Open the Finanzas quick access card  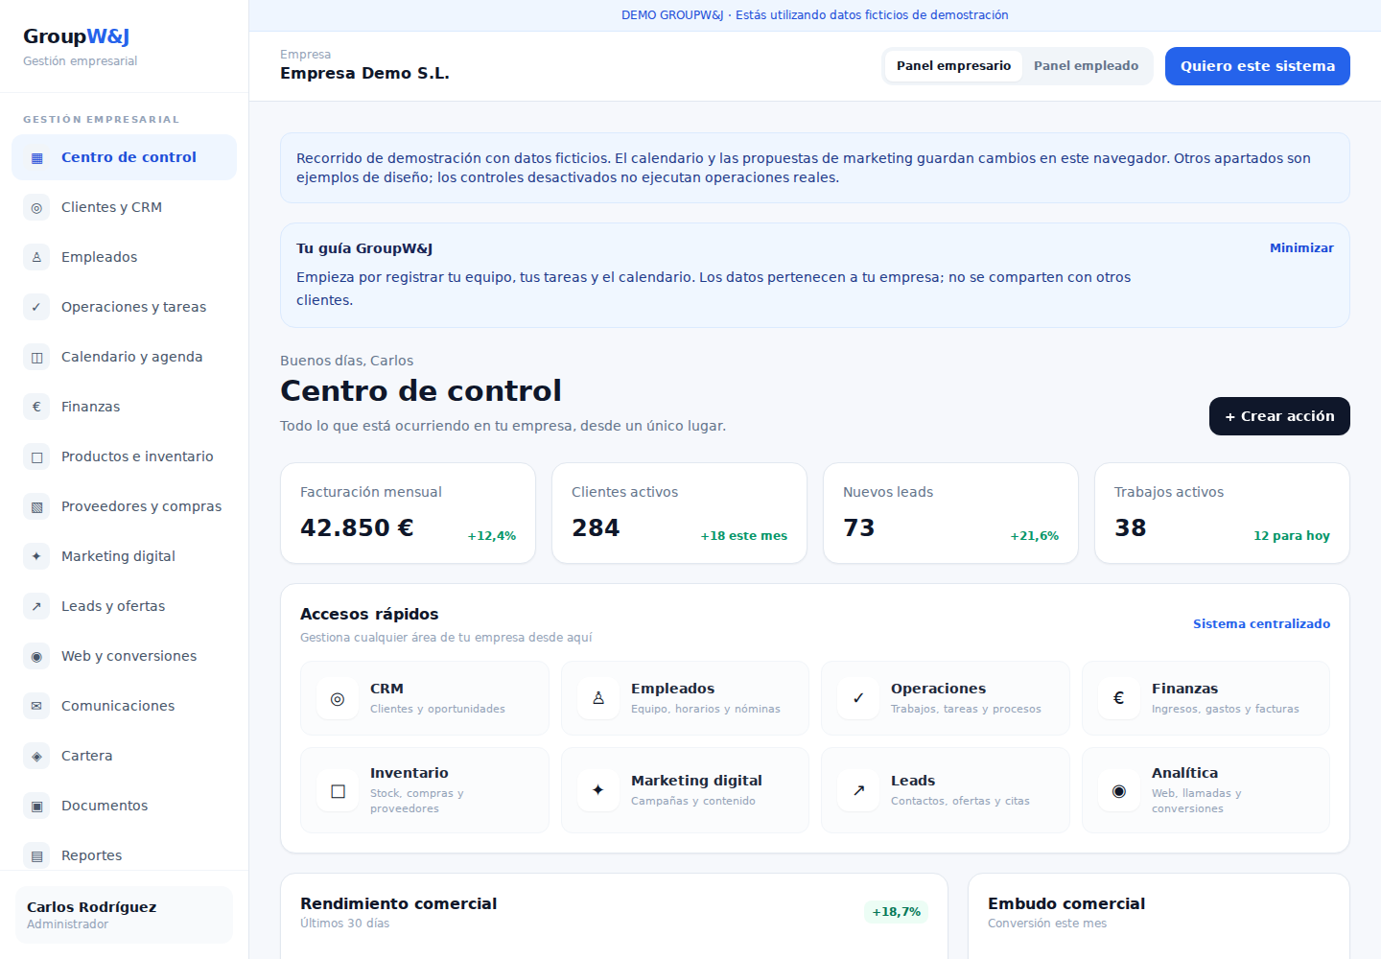pyautogui.click(x=1205, y=698)
